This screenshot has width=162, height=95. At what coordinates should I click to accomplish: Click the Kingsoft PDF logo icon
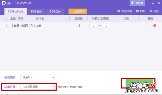[4, 3]
